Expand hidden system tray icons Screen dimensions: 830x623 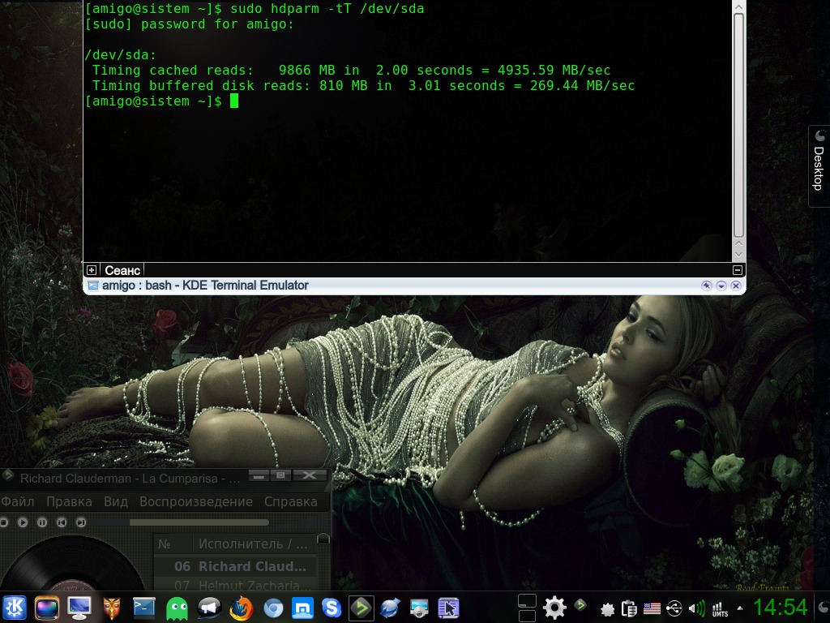point(739,608)
